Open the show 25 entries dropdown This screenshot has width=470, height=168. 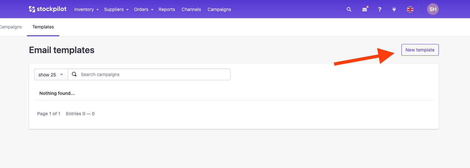pyautogui.click(x=51, y=74)
